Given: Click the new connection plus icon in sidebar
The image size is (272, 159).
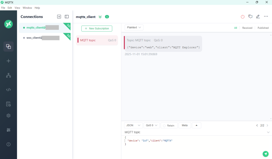Looking at the screenshot, I should (8, 61).
